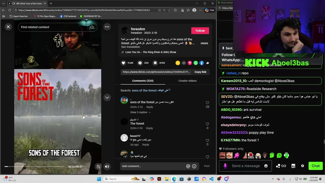Expand the video description with 'more'
325x183 pixels.
tap(204, 43)
